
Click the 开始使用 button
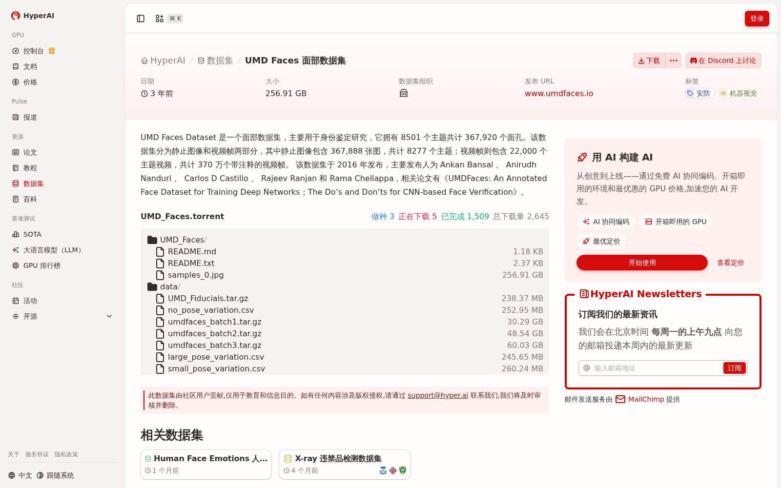point(642,263)
